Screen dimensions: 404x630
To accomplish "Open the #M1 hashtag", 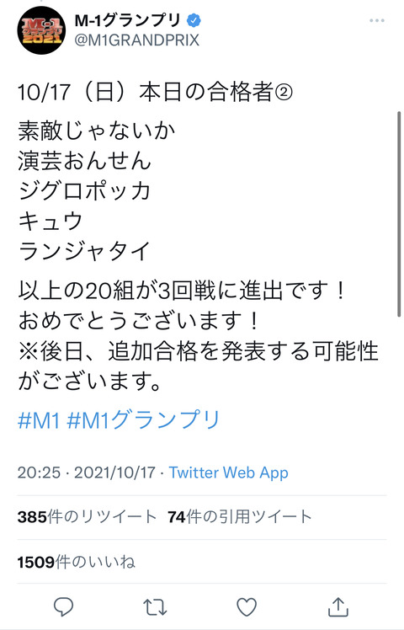I will pos(39,420).
